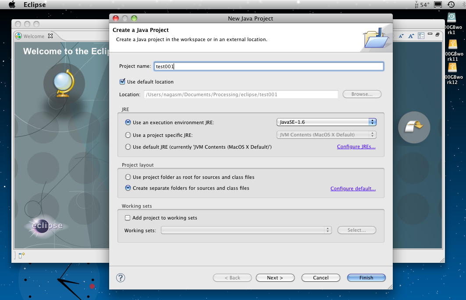Open the JavaSE-1.6 environment dropdown
The height and width of the screenshot is (300, 466).
coord(326,122)
